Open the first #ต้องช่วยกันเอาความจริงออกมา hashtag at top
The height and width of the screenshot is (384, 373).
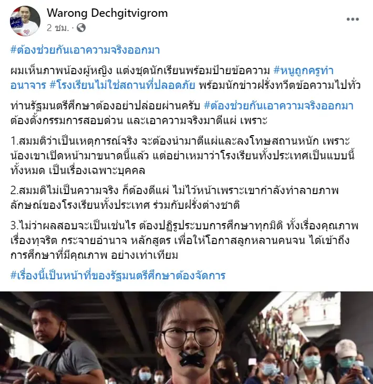(x=85, y=50)
